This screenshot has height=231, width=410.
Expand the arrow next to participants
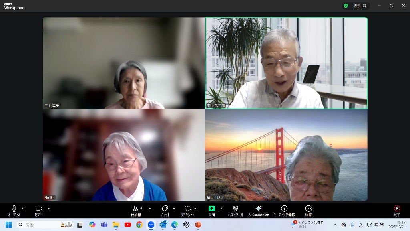pos(150,209)
